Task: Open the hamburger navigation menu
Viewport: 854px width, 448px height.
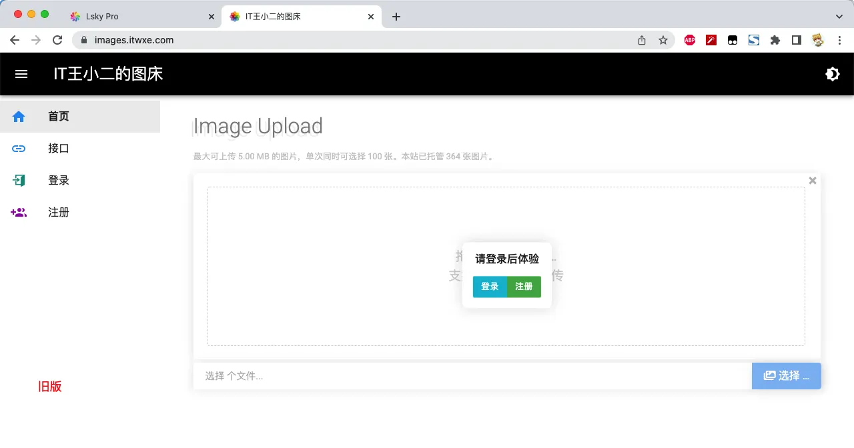Action: [x=21, y=74]
